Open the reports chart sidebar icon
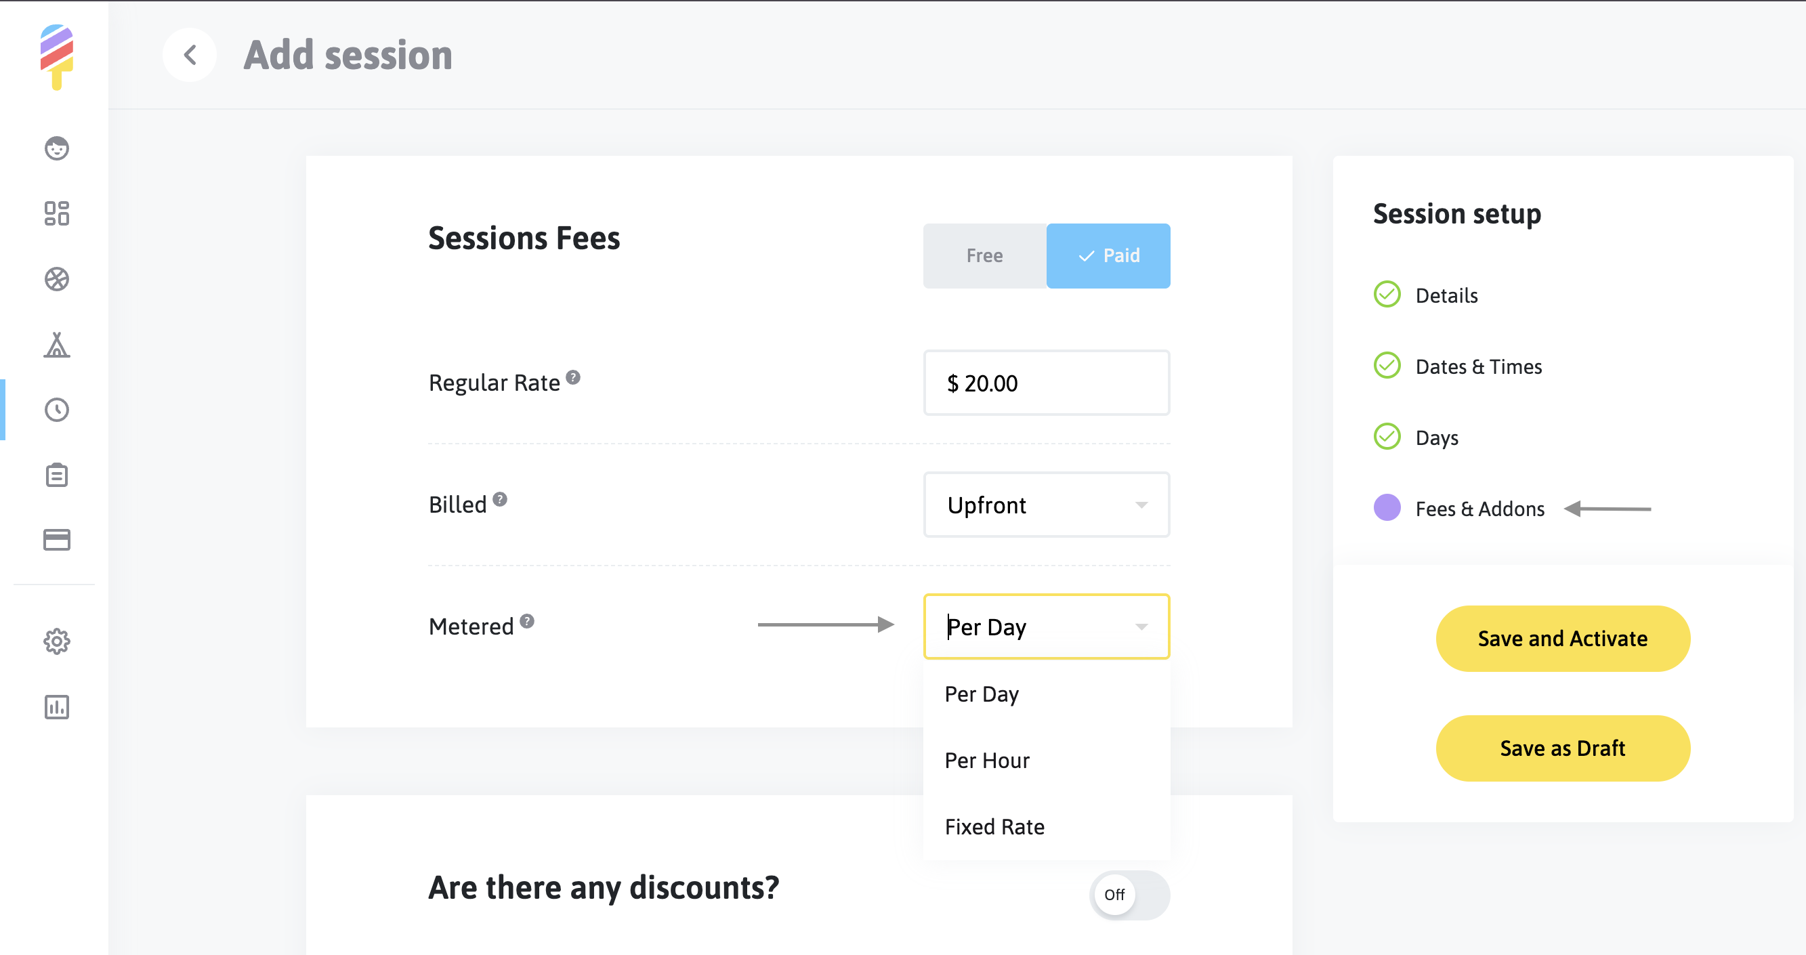Viewport: 1806px width, 955px height. [x=57, y=707]
